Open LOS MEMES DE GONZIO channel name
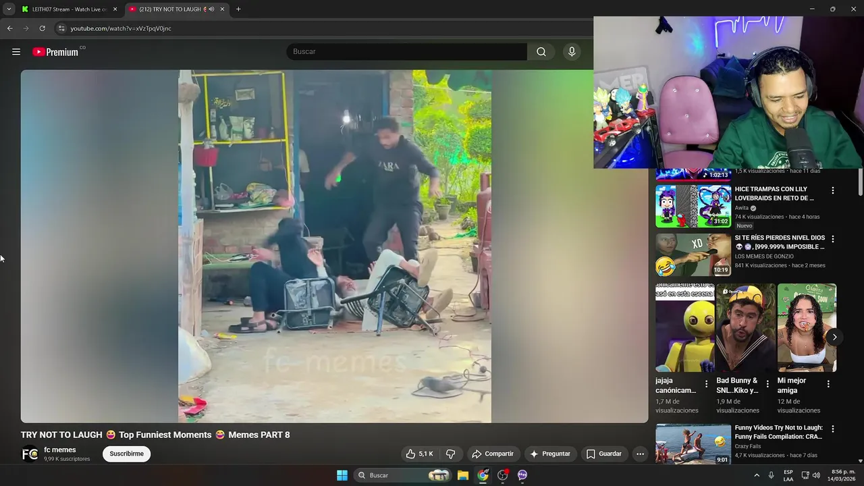This screenshot has width=864, height=486. click(x=764, y=256)
